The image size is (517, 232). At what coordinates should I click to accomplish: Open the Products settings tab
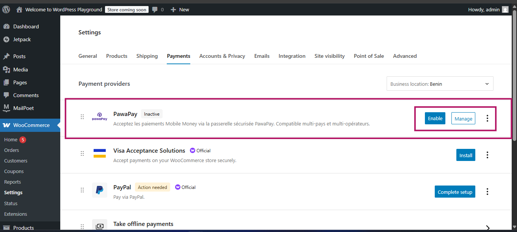(117, 56)
